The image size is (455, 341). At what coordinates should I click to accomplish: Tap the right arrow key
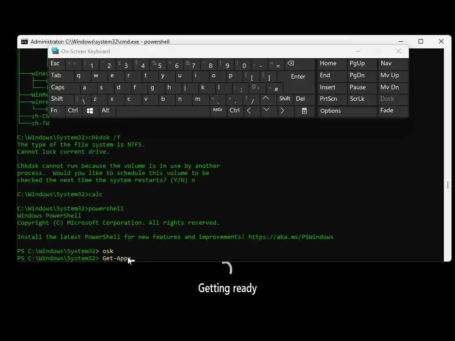[282, 111]
